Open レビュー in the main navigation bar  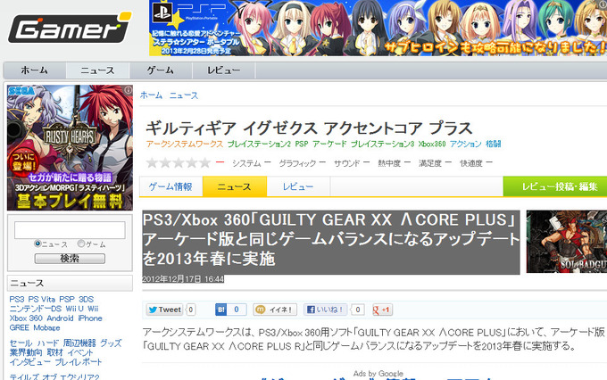224,70
